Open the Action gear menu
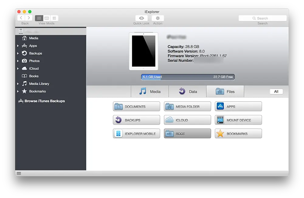Screen dimensions: 304x198 pyautogui.click(x=157, y=18)
